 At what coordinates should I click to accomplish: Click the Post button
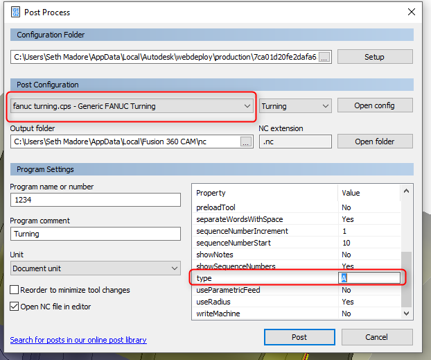pyautogui.click(x=299, y=337)
